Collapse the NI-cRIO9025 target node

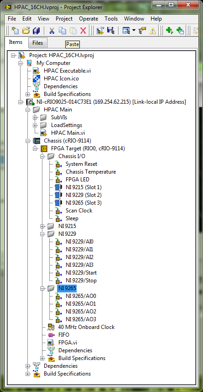pyautogui.click(x=20, y=102)
